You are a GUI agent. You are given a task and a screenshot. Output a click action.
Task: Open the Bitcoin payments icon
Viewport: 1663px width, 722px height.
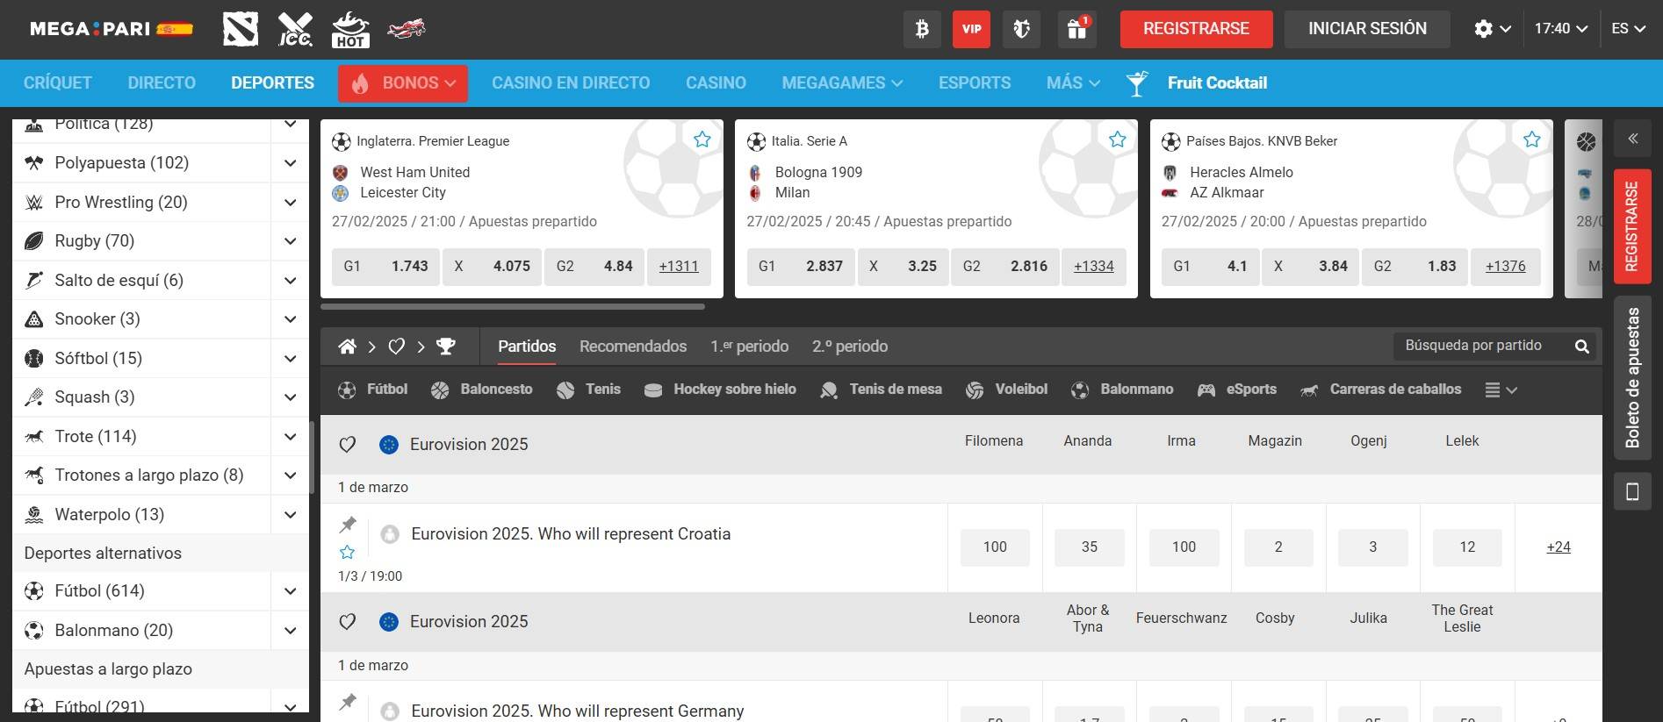point(922,29)
